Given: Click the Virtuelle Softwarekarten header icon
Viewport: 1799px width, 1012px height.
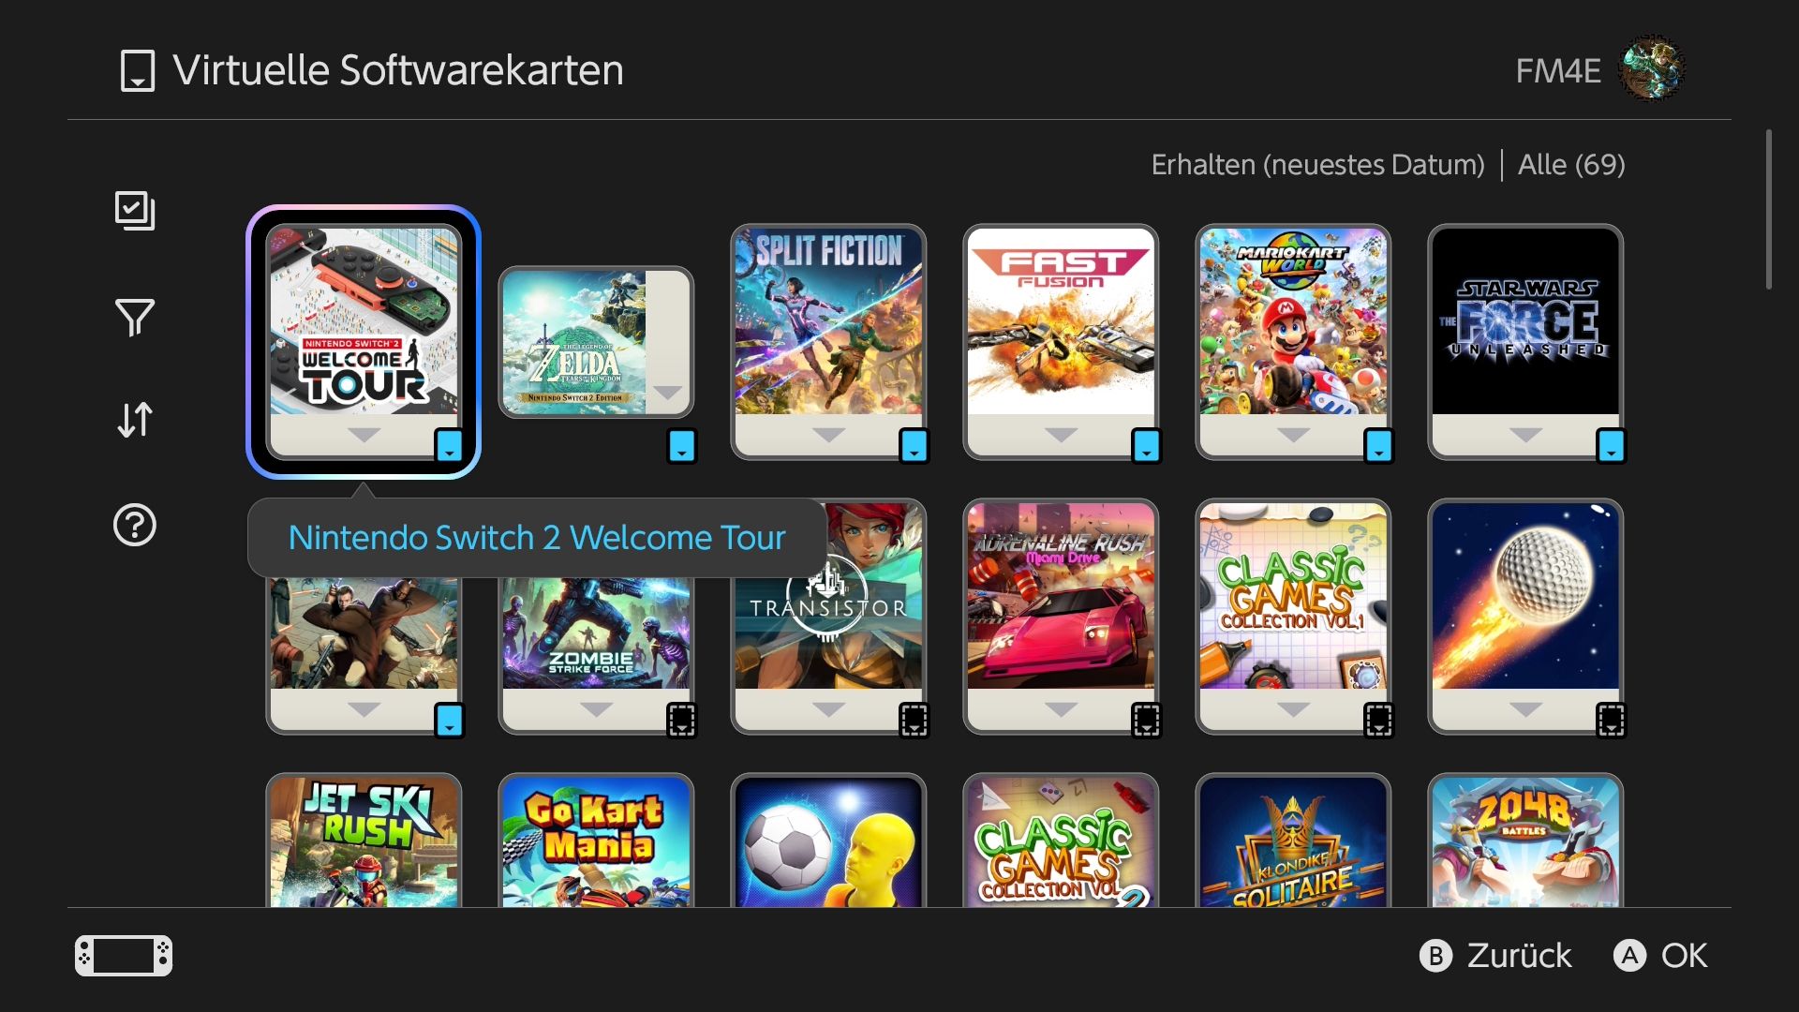Looking at the screenshot, I should click(138, 71).
